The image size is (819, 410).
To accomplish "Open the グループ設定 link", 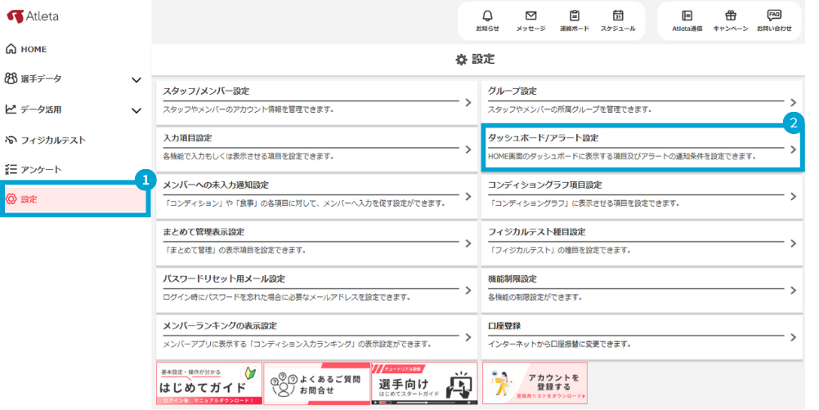I will [x=640, y=99].
